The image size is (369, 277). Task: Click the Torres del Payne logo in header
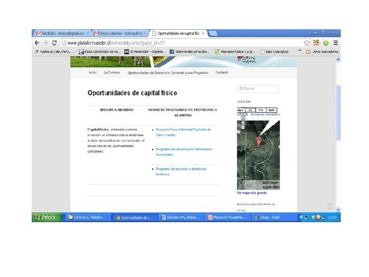tap(247, 60)
